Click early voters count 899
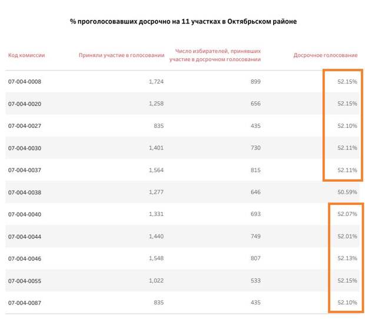 255,82
